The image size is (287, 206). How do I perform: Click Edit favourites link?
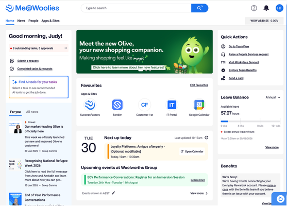[199, 85]
